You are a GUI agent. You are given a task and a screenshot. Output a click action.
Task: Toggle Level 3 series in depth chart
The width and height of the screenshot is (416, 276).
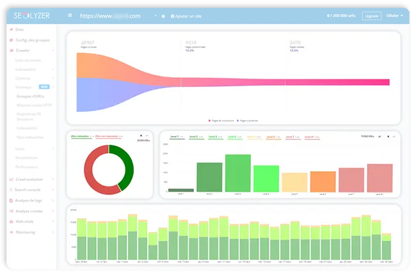[x=216, y=137]
